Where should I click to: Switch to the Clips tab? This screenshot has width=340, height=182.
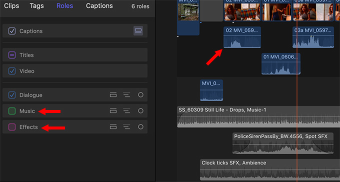11,6
